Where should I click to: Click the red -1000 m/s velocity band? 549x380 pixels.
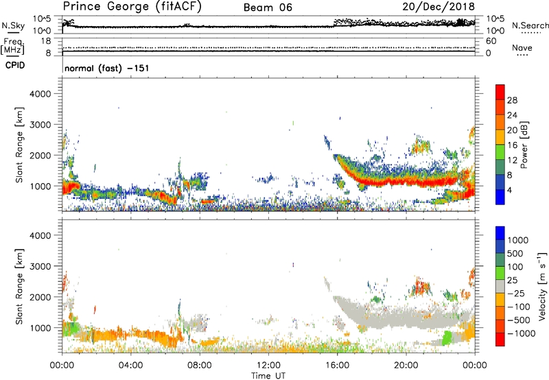pos(500,340)
